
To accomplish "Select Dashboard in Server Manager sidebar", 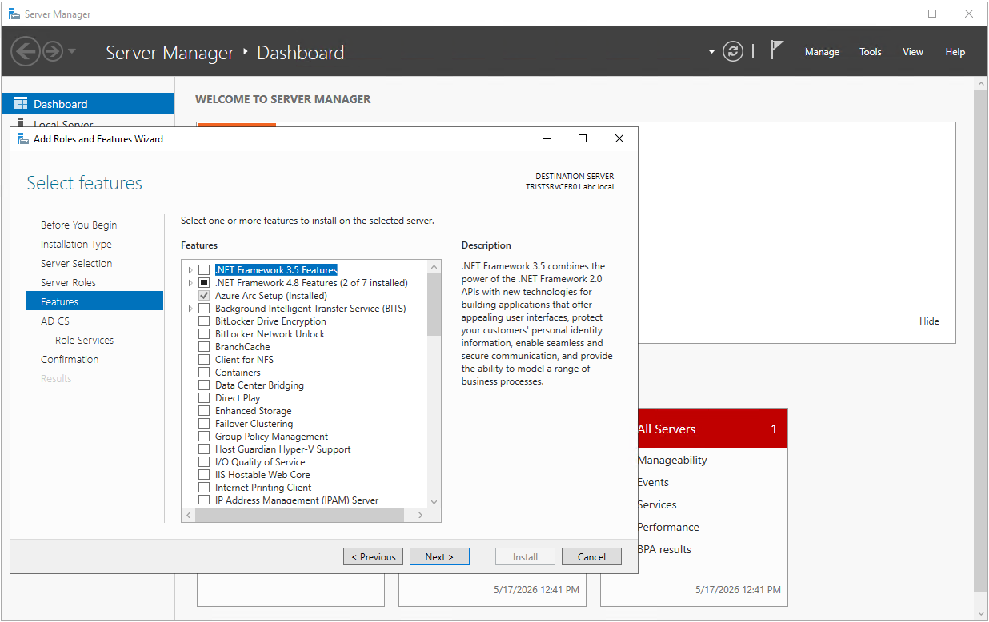I will tap(87, 104).
